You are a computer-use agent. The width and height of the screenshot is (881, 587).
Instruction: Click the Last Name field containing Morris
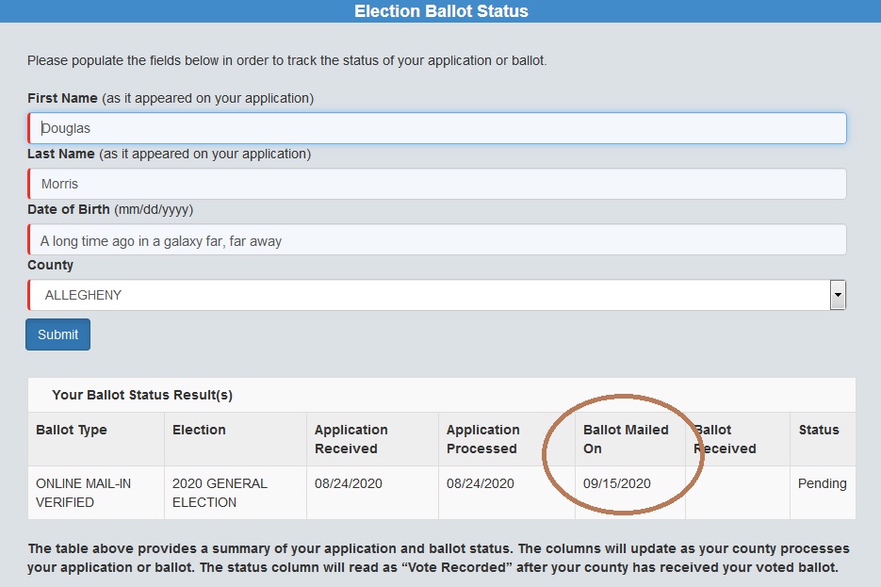[x=437, y=184]
